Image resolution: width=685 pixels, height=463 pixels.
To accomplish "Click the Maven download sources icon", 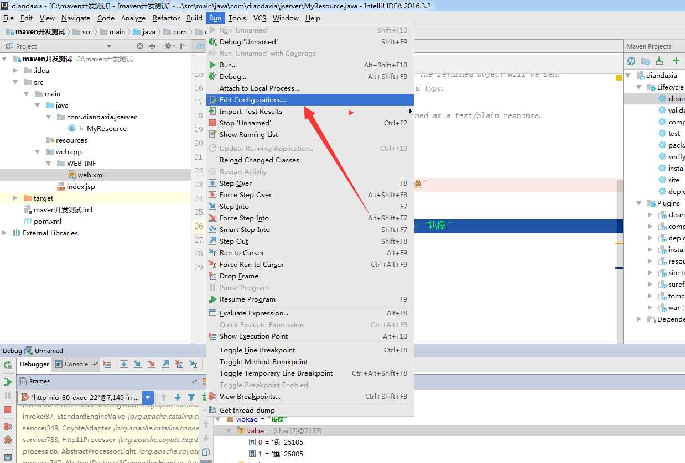I will [x=660, y=61].
